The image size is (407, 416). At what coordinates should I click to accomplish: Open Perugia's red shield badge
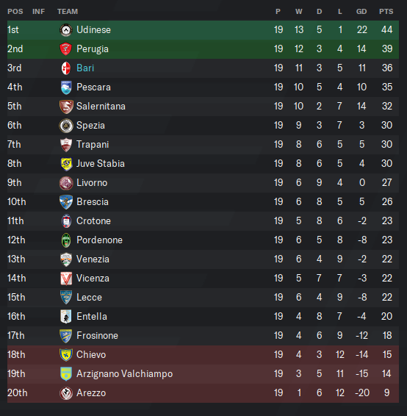66,49
